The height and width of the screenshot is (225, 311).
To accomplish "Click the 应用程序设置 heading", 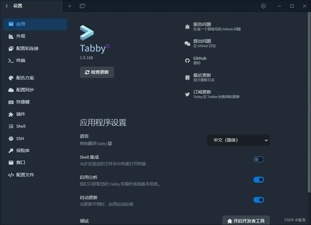I will click(103, 123).
